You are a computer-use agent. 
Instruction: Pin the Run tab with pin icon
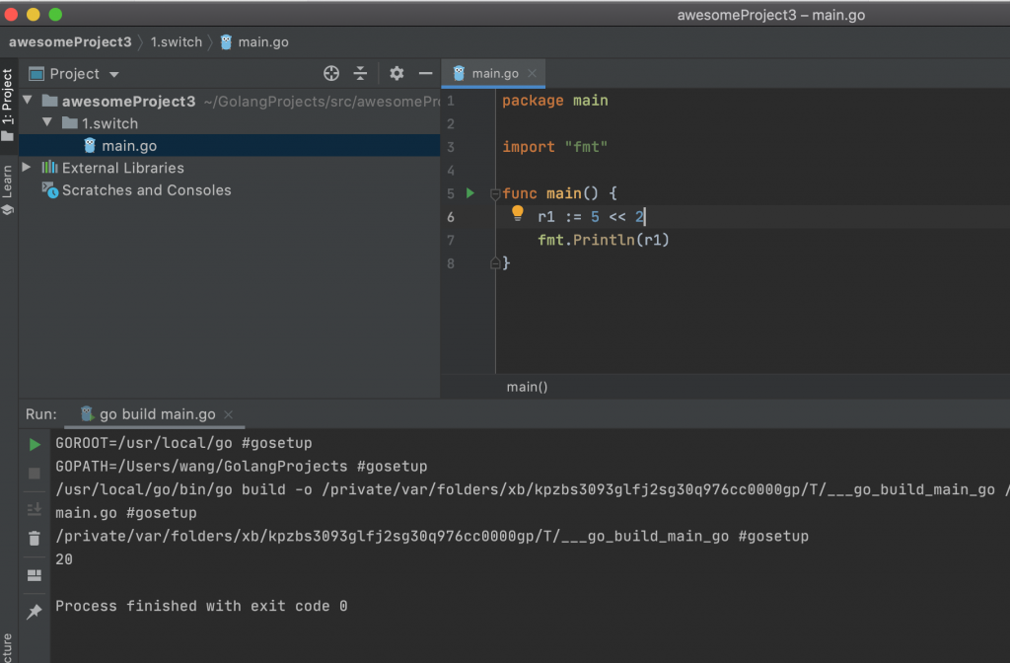(x=35, y=611)
